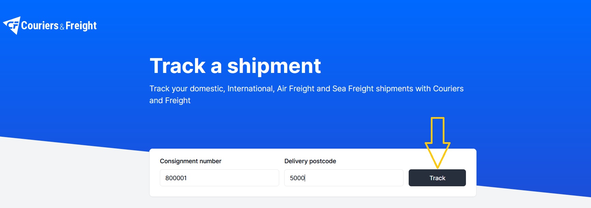Click the "and Freight" text ending the subtitle
This screenshot has height=208, width=591.
170,100
